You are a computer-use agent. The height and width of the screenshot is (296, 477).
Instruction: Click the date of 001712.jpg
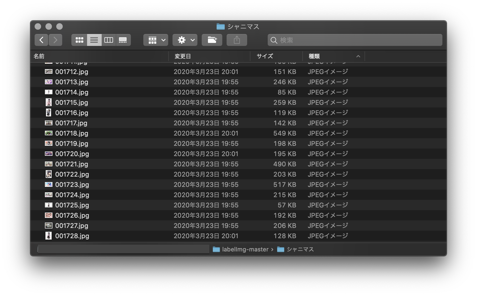point(206,72)
